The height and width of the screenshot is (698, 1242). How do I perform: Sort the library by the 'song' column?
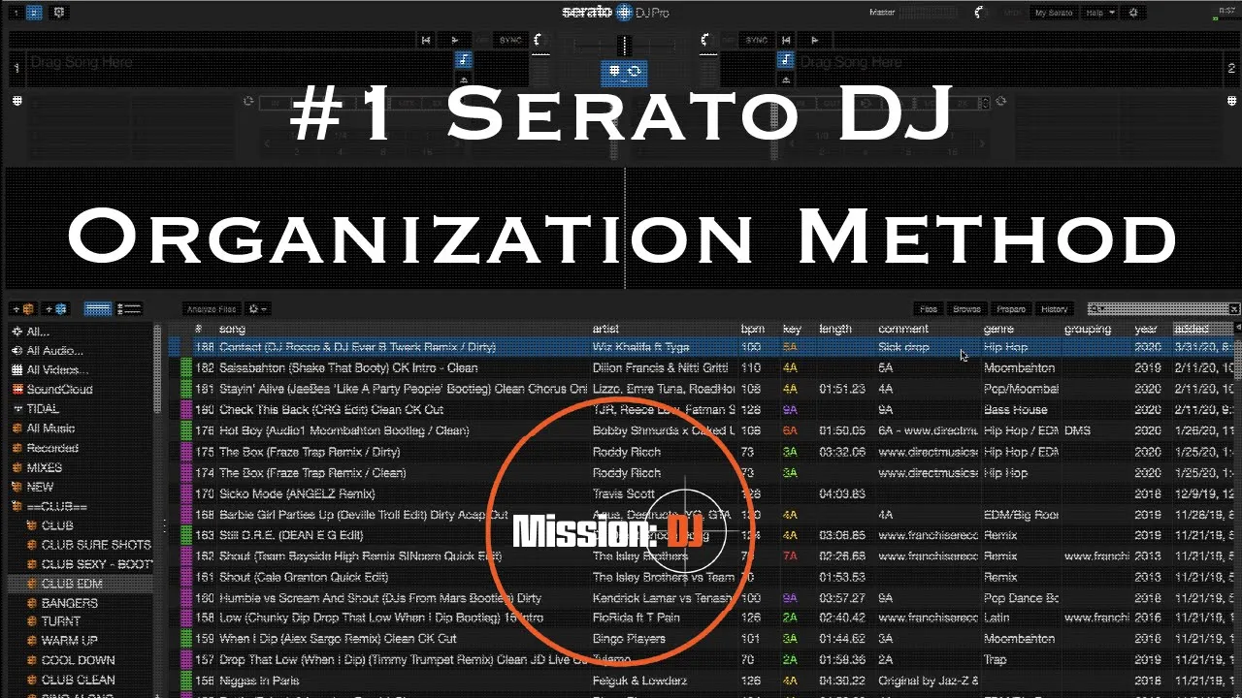point(232,330)
